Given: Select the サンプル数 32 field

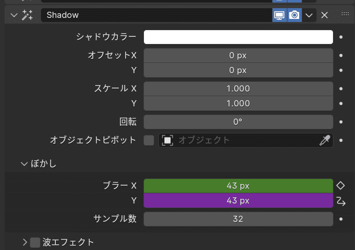Looking at the screenshot, I should [238, 219].
